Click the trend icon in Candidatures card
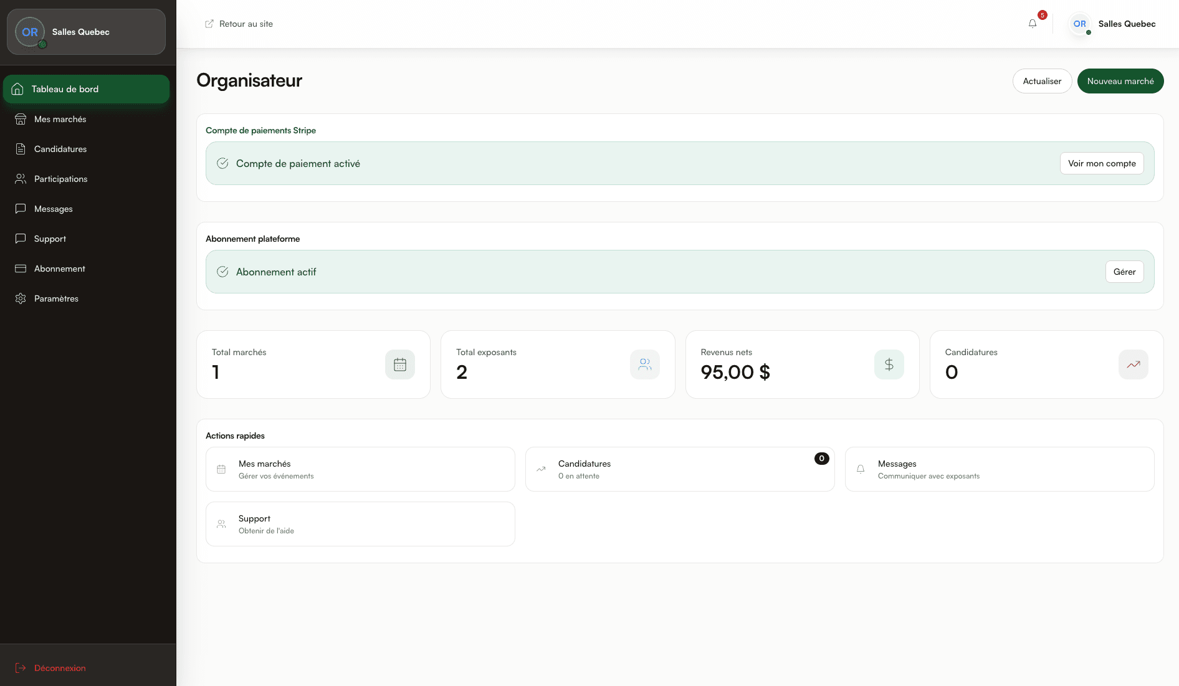 click(x=1133, y=364)
